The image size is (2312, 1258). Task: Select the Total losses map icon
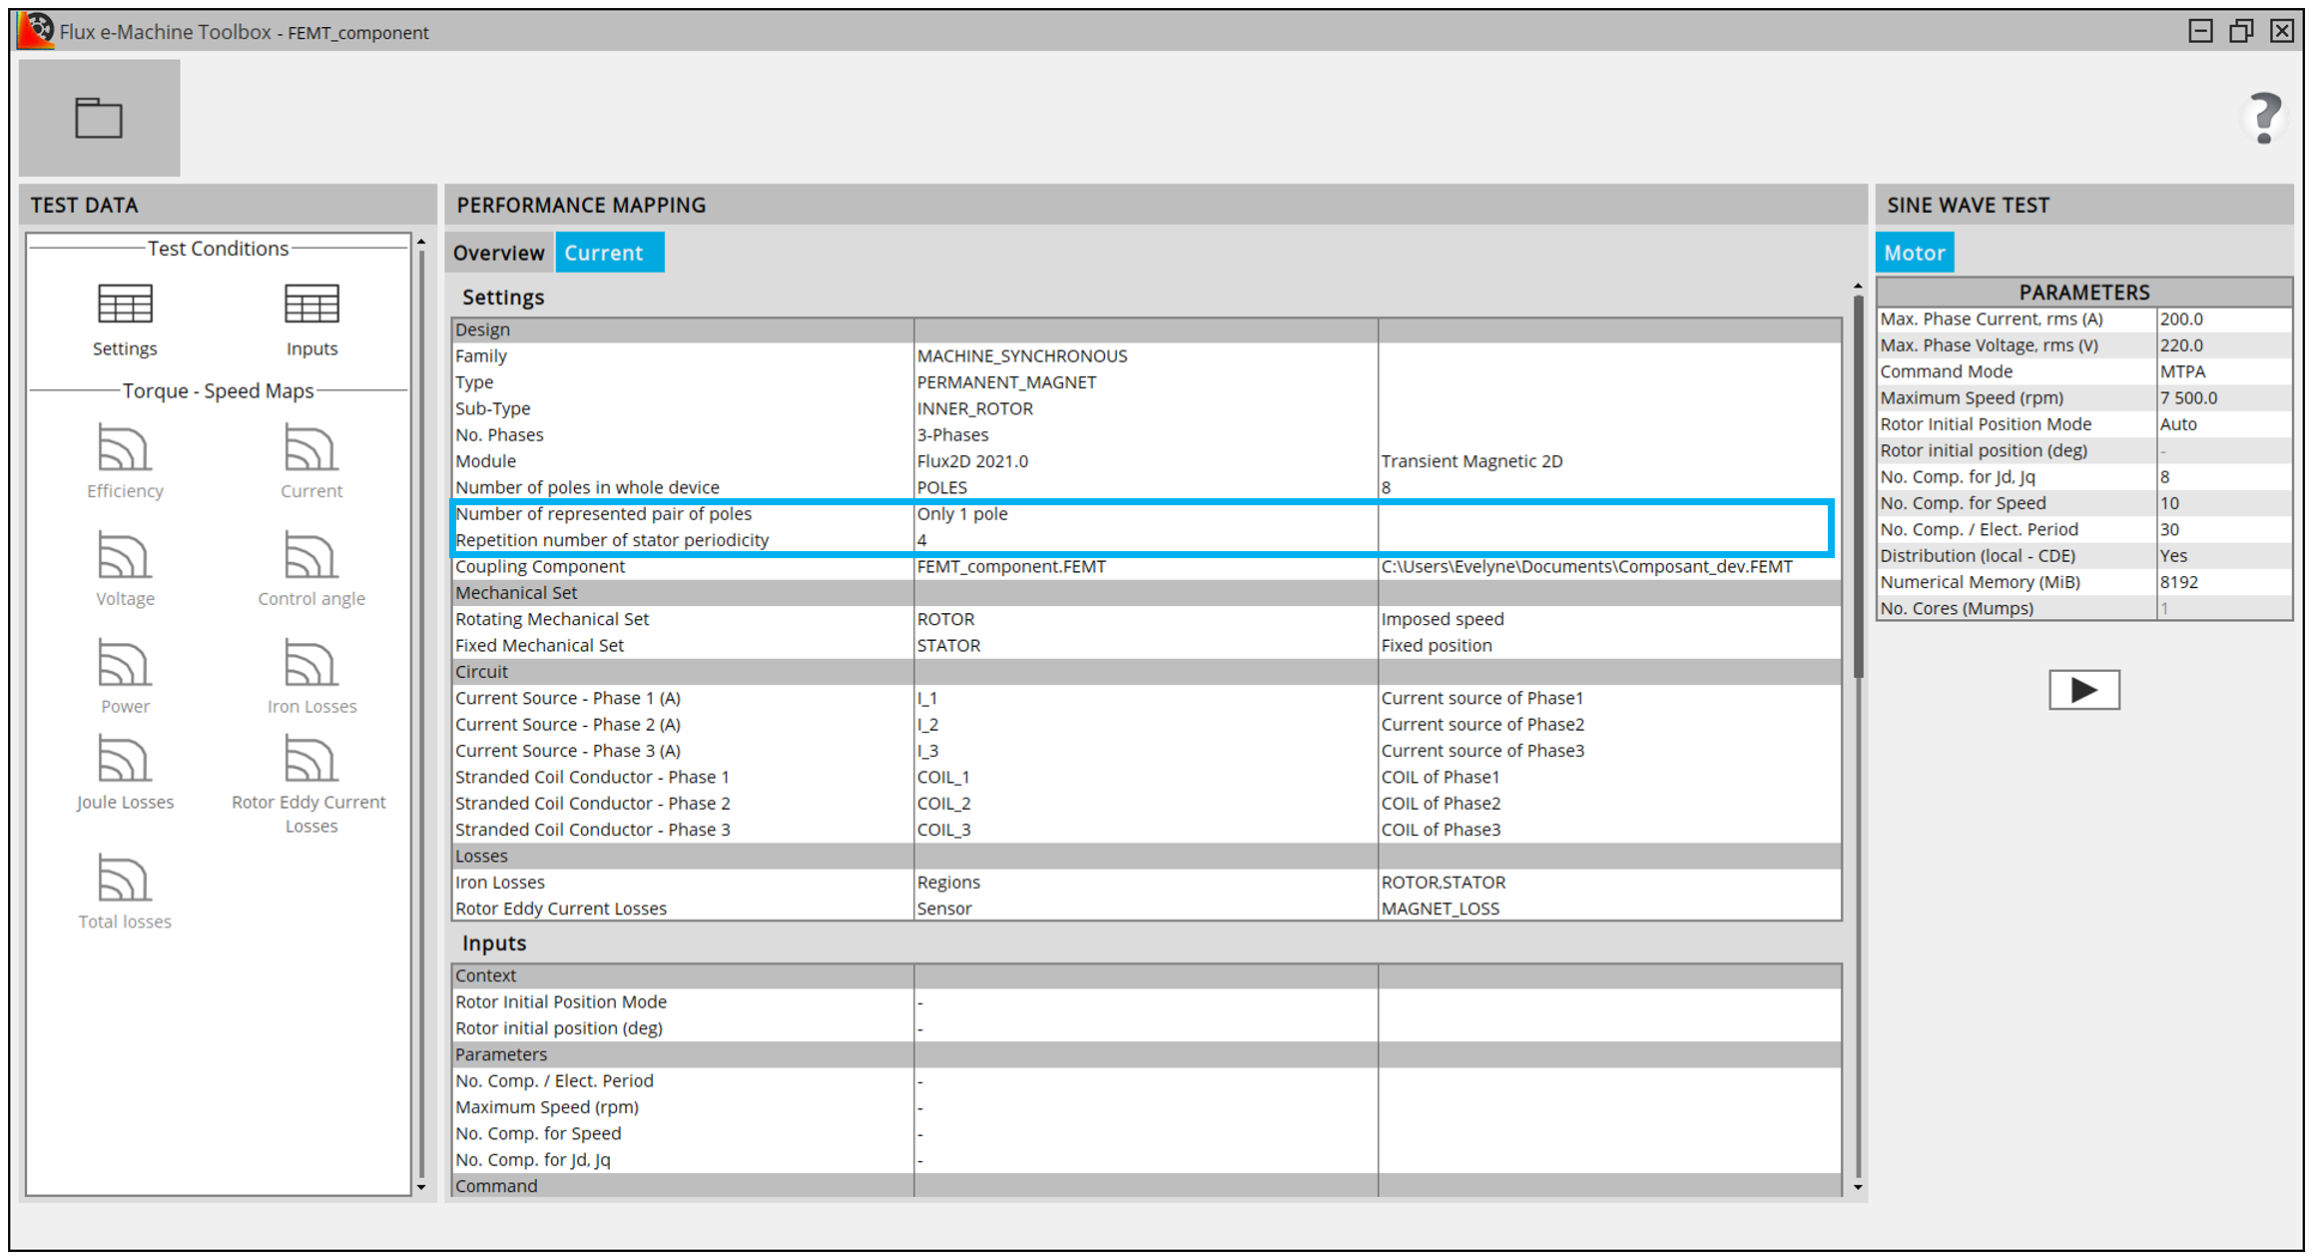click(125, 880)
